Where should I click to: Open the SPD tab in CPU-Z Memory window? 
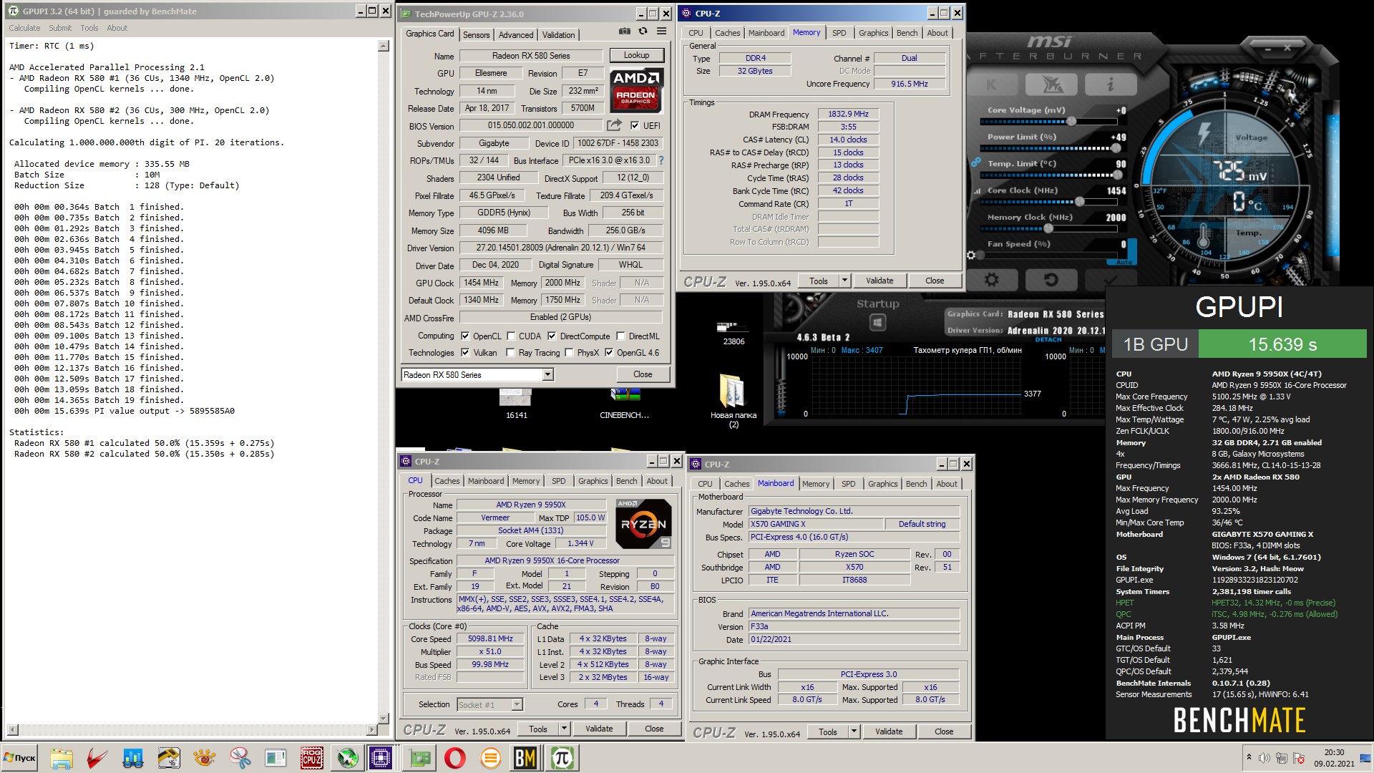coord(839,33)
